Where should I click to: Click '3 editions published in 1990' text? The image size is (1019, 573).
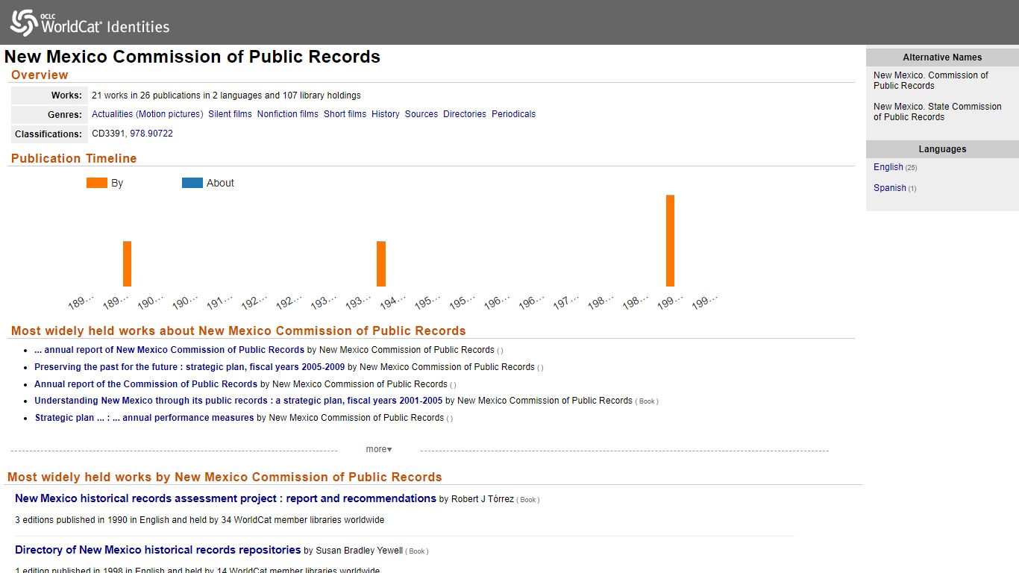(x=200, y=520)
